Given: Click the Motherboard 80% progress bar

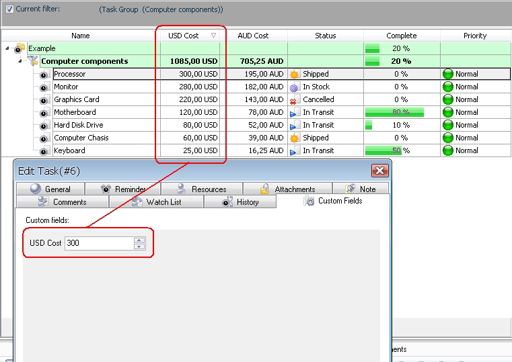Looking at the screenshot, I should 394,113.
